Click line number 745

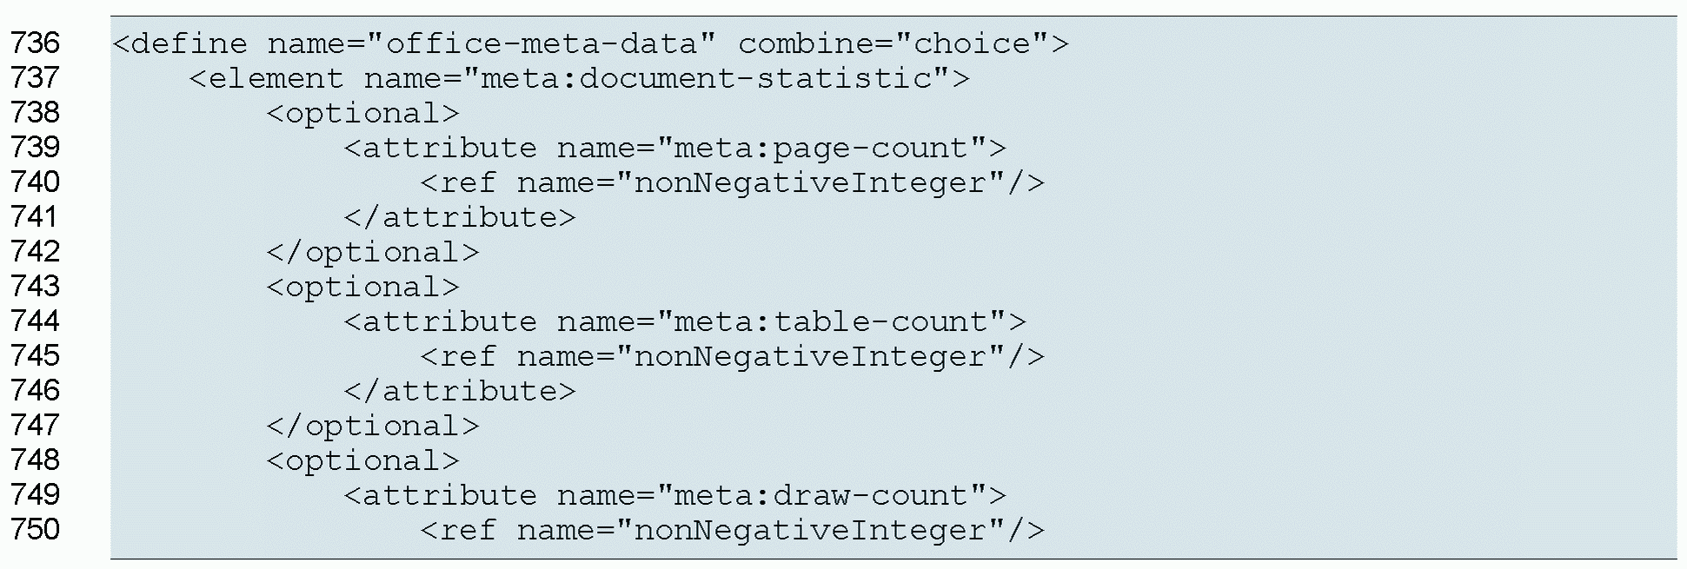(x=36, y=356)
